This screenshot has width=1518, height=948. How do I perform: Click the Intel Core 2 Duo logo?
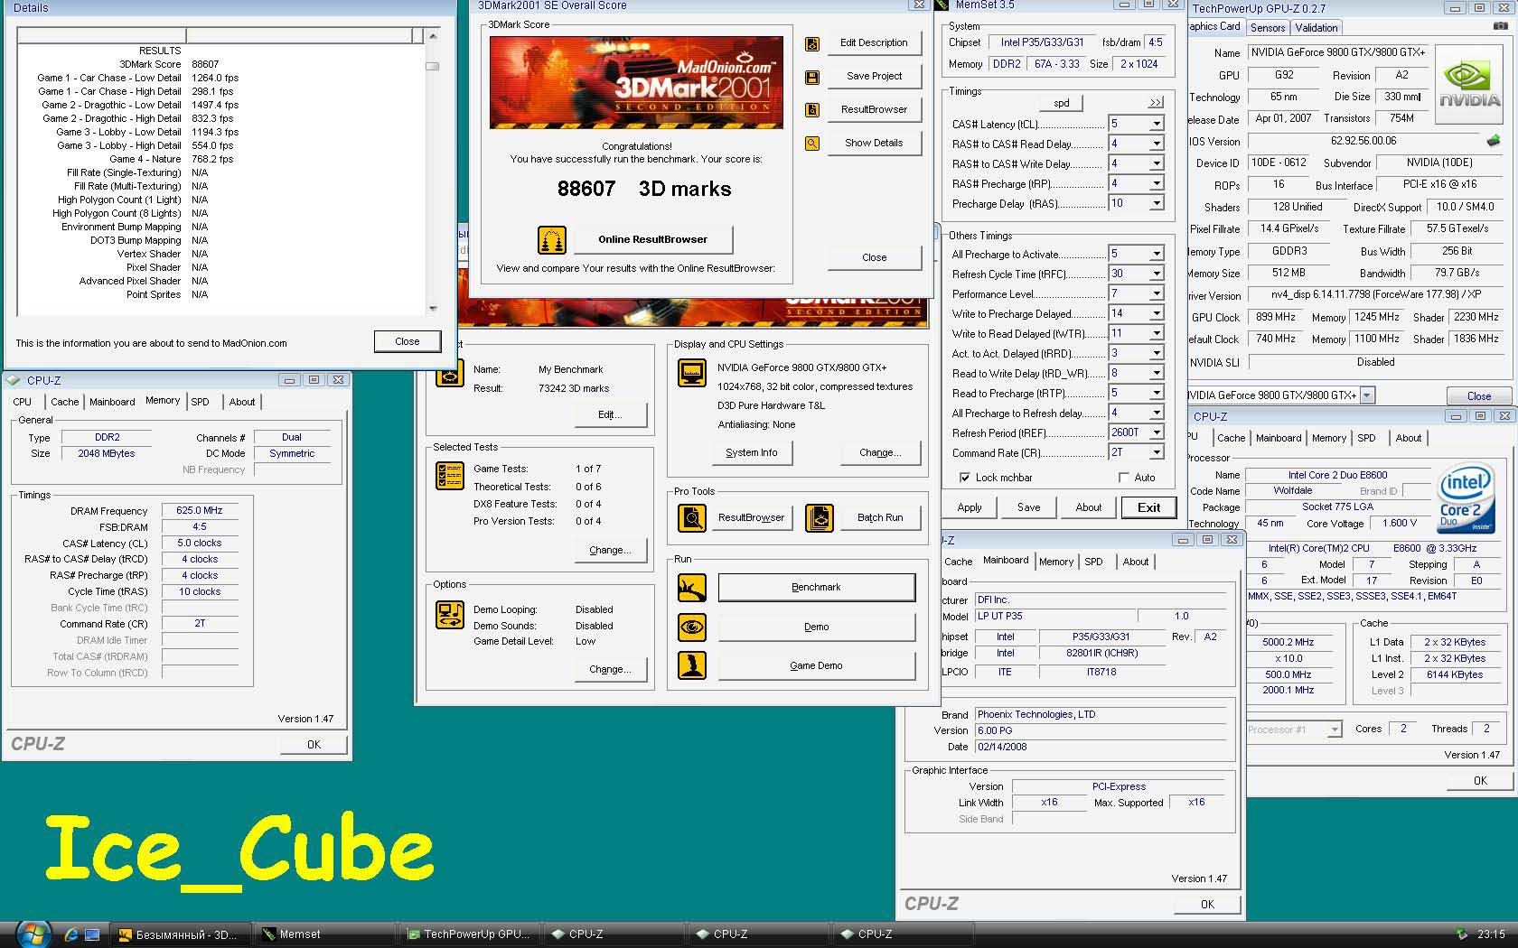1465,498
